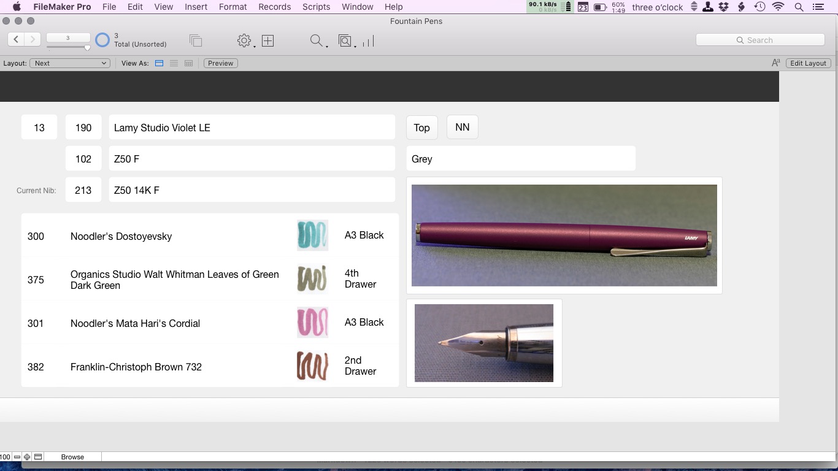
Task: Open the Window menu
Action: click(357, 7)
